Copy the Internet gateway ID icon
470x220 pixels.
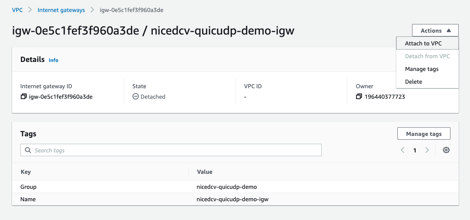24,96
